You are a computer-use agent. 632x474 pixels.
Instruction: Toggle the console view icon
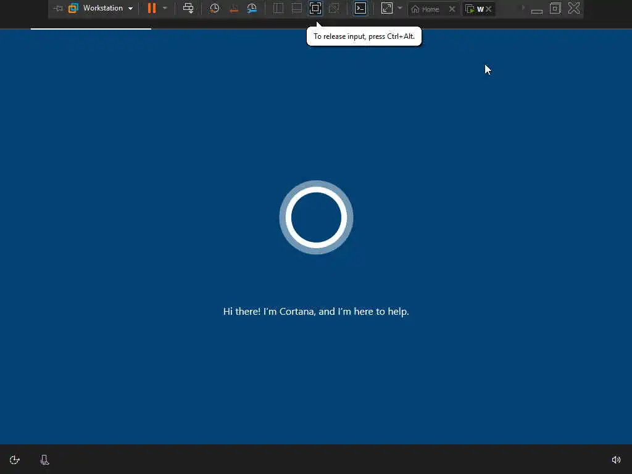[360, 8]
